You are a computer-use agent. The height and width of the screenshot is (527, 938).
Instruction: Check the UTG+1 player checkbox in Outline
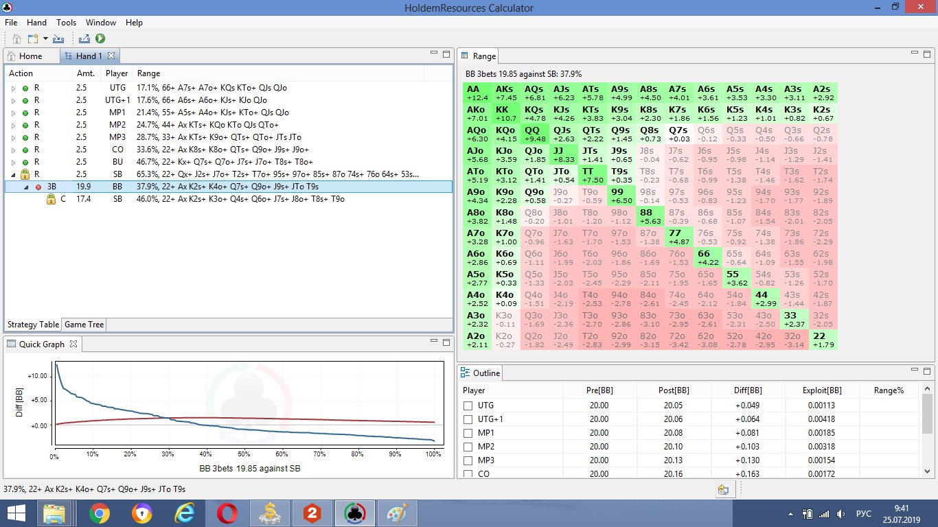pos(468,419)
